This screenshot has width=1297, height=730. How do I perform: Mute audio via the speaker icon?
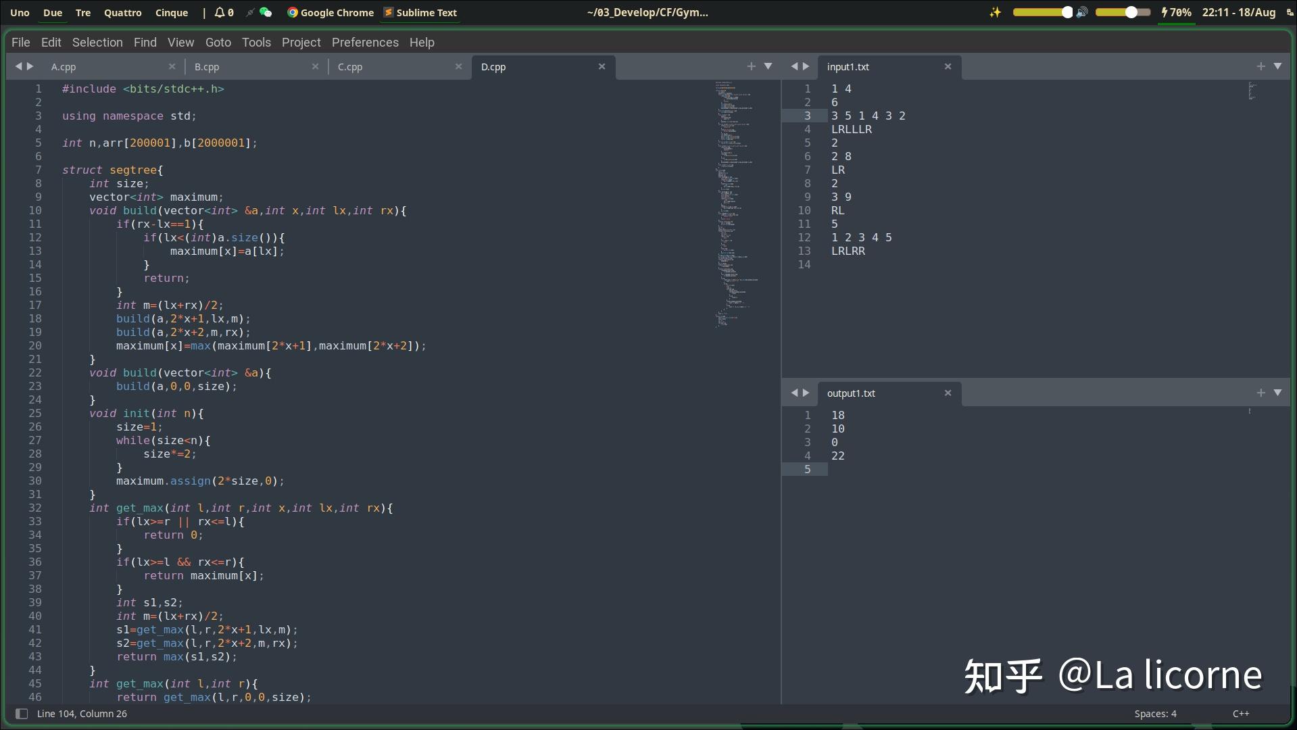point(1082,12)
